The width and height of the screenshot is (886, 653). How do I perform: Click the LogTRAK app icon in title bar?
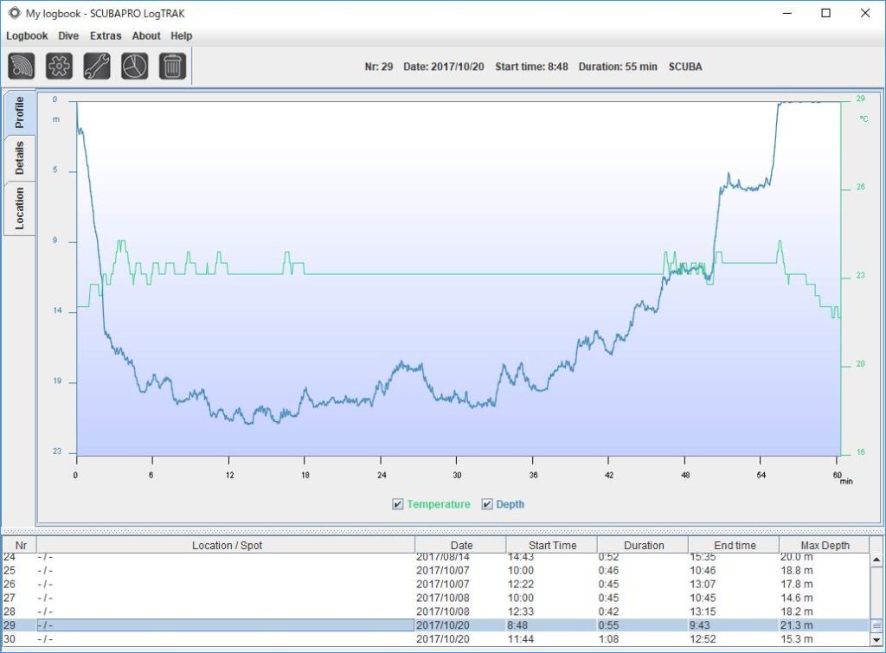[x=14, y=13]
